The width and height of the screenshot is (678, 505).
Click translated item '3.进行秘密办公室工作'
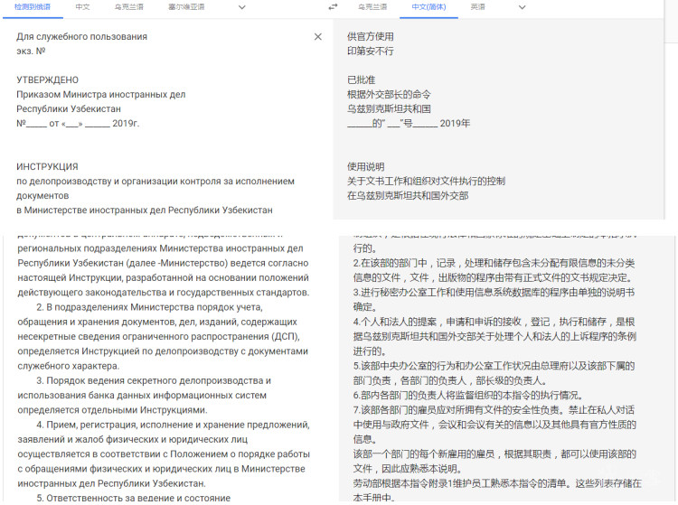tap(494, 300)
